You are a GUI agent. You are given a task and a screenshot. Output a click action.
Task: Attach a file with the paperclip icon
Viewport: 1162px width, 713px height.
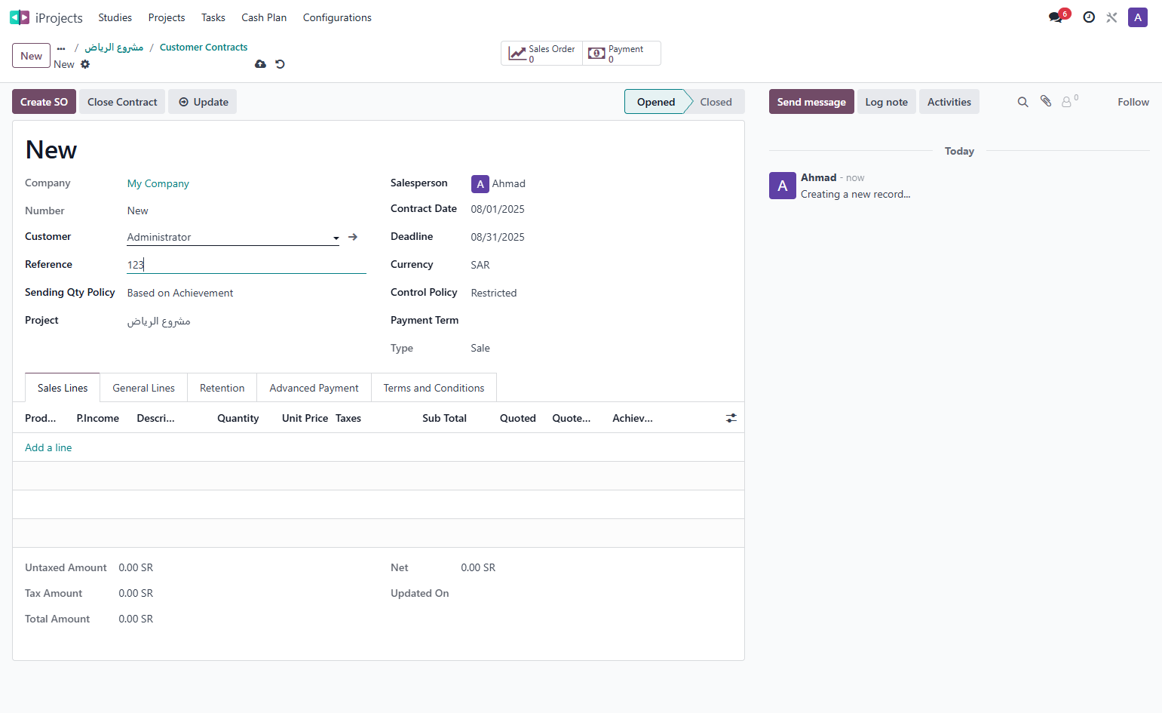1046,101
